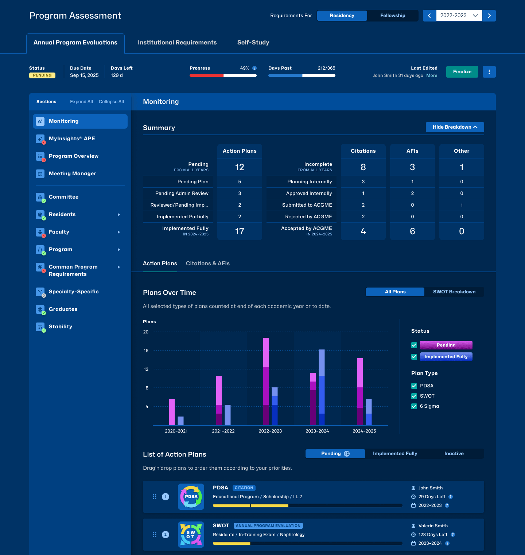525x555 pixels.
Task: Open the three-dot more options menu
Action: click(x=489, y=72)
